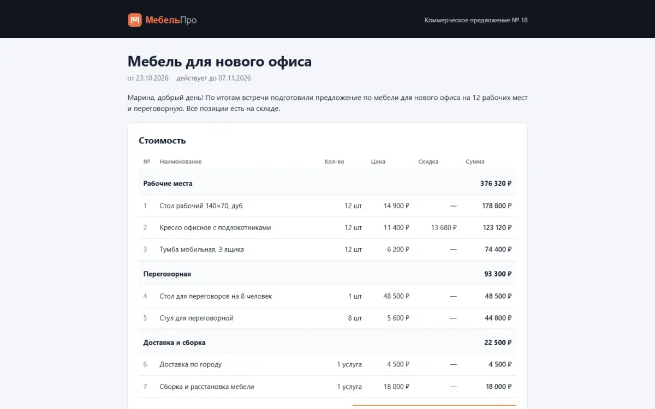
Task: Click the 'Стоимость' section heading
Action: click(162, 140)
